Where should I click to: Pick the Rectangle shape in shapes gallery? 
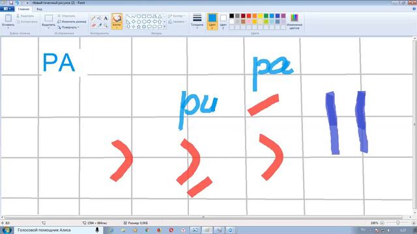click(144, 16)
